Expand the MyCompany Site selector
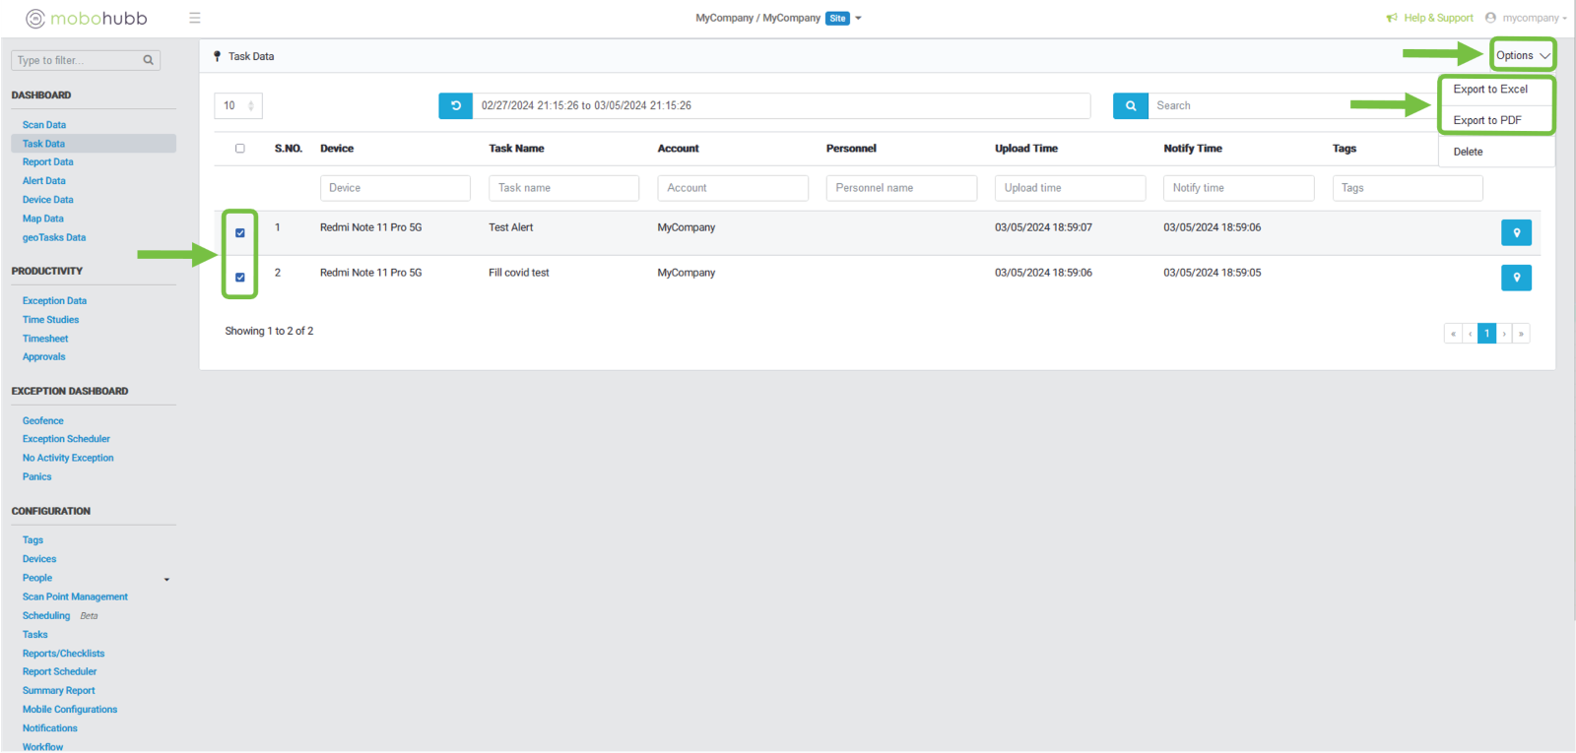This screenshot has width=1576, height=753. click(x=858, y=18)
